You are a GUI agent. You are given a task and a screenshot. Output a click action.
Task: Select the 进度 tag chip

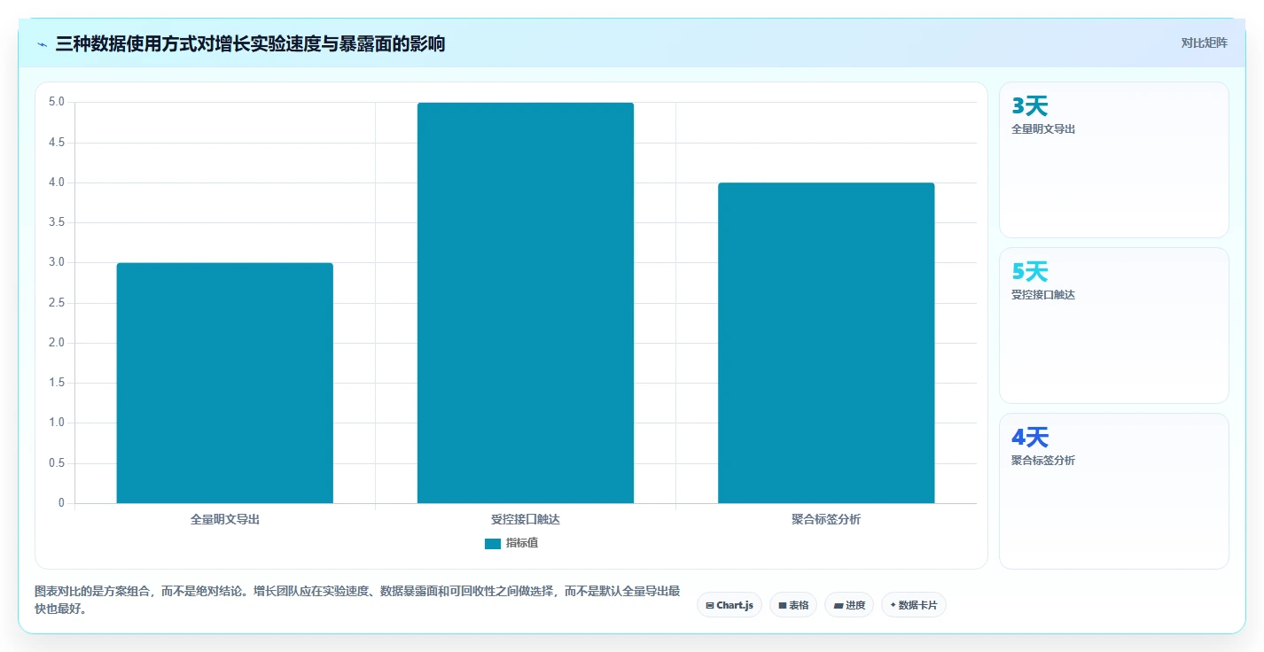point(849,605)
